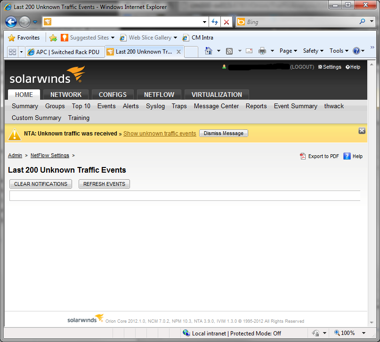Click the red Stop loading icon
The width and height of the screenshot is (380, 342).
pyautogui.click(x=226, y=22)
